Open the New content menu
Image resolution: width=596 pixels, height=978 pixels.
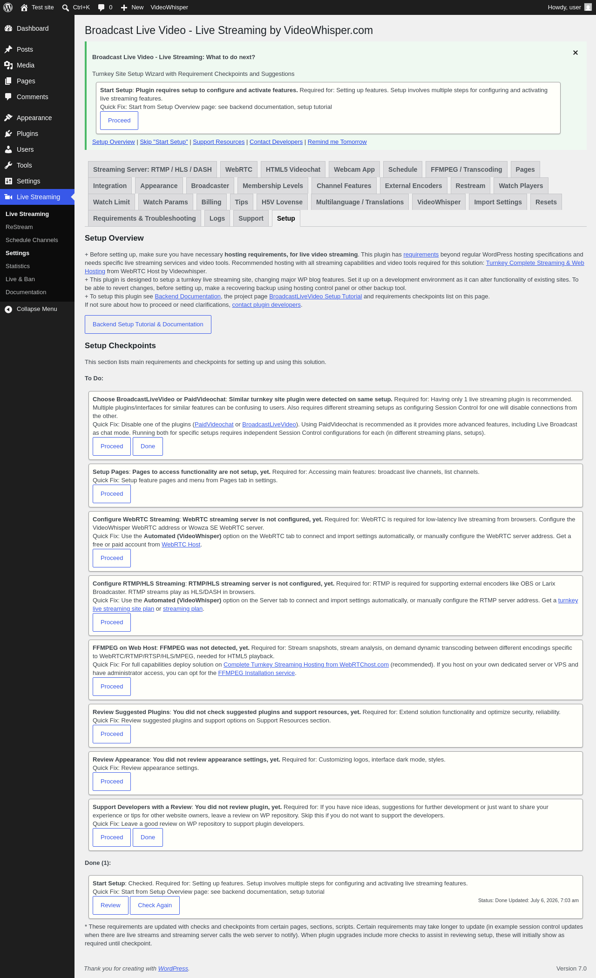click(x=132, y=7)
